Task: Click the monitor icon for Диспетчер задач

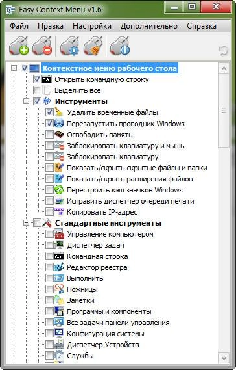Action: click(x=59, y=245)
